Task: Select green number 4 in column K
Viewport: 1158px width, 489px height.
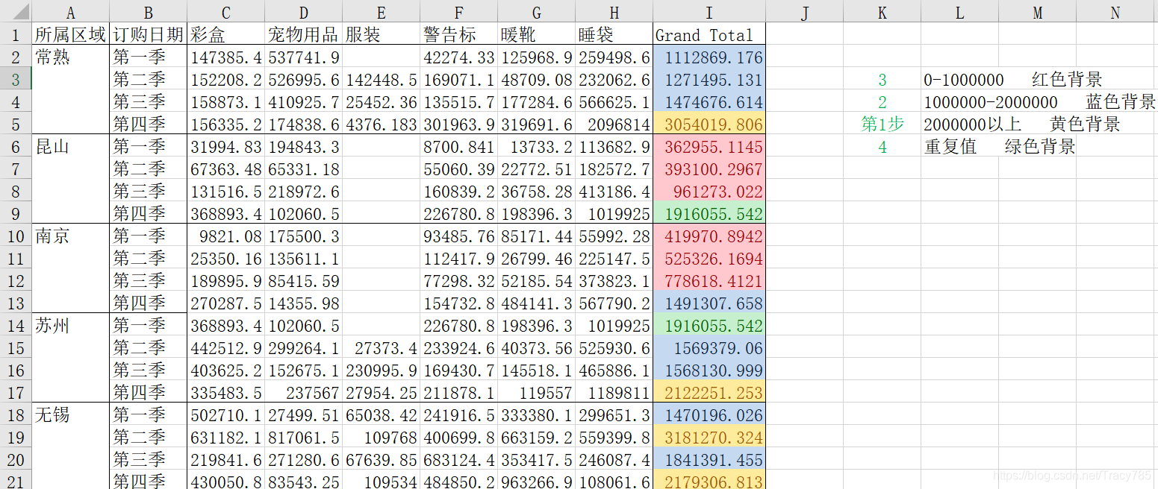Action: pyautogui.click(x=882, y=147)
